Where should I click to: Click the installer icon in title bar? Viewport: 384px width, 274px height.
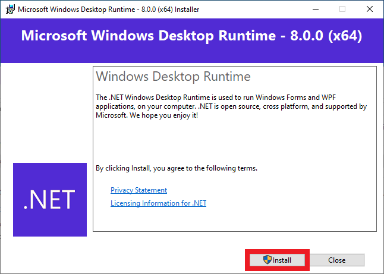pos(8,9)
